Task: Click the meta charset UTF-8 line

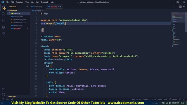Action: coord(58,50)
